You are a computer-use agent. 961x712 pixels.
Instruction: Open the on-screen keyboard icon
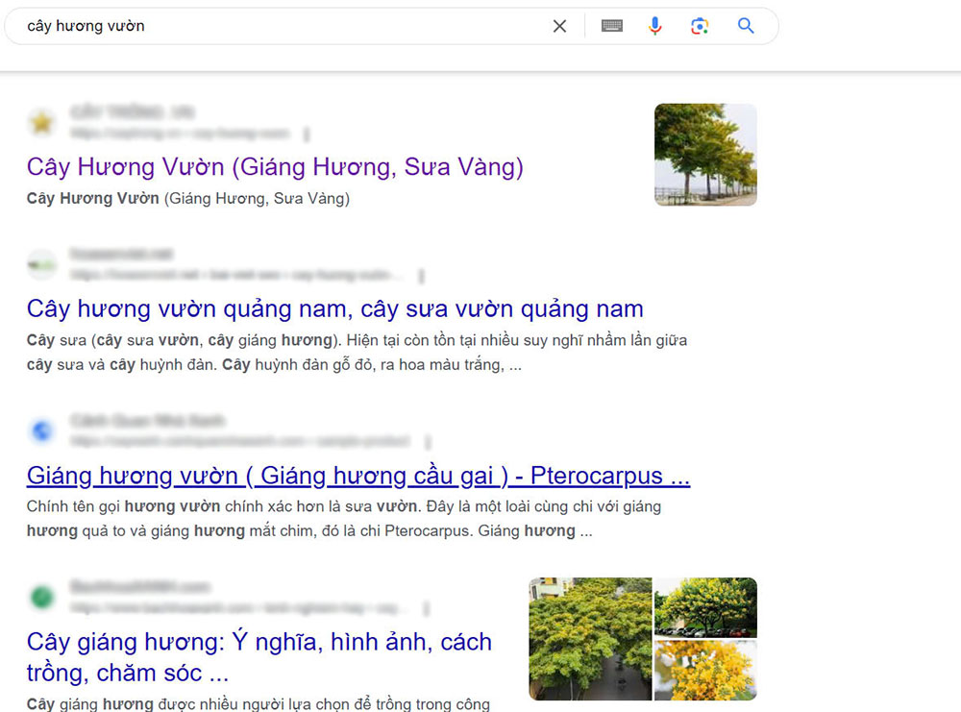click(x=610, y=26)
